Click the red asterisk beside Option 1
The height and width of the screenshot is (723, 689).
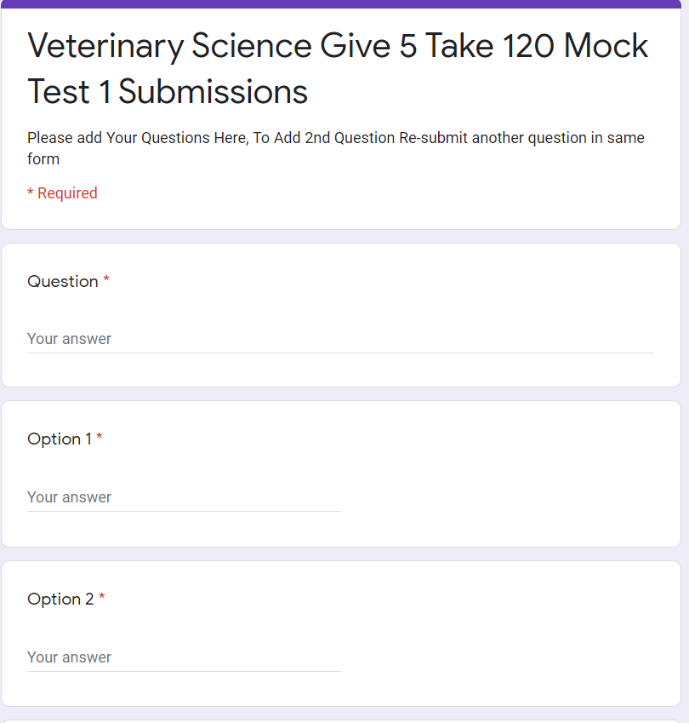pyautogui.click(x=100, y=439)
